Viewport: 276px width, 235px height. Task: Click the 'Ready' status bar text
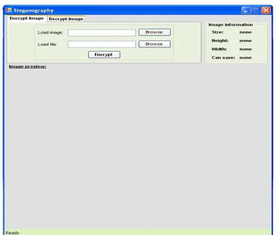(12, 232)
